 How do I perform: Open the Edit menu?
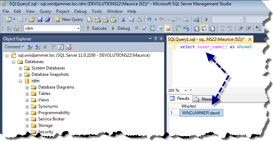point(17,11)
